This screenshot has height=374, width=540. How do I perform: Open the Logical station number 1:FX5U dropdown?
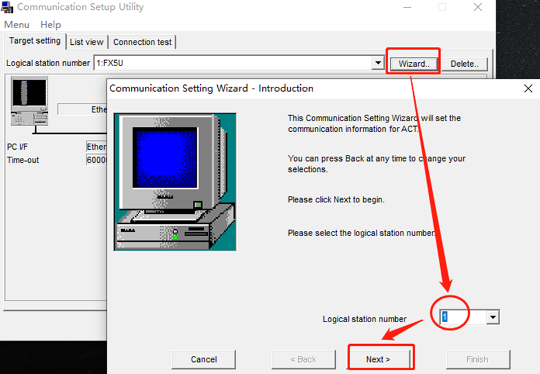(x=378, y=62)
